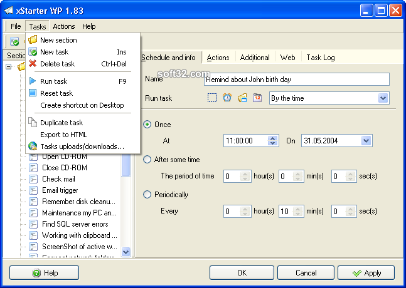406x288 pixels.
Task: Click the Find SQL server errors icon
Action: (x=33, y=224)
